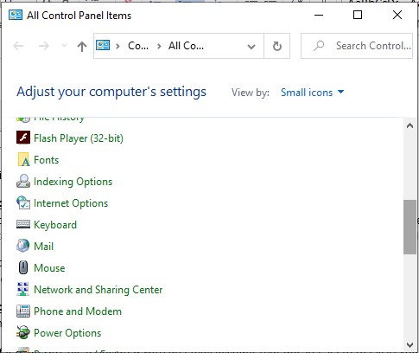Click the Control Panel icon in title bar

[16, 15]
